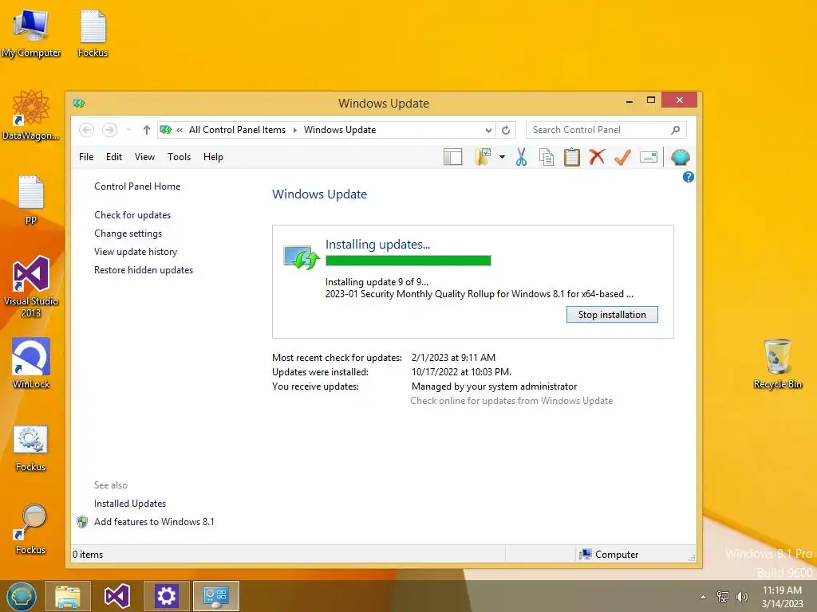Open the Start shell button on taskbar
This screenshot has width=817, height=612.
click(22, 596)
